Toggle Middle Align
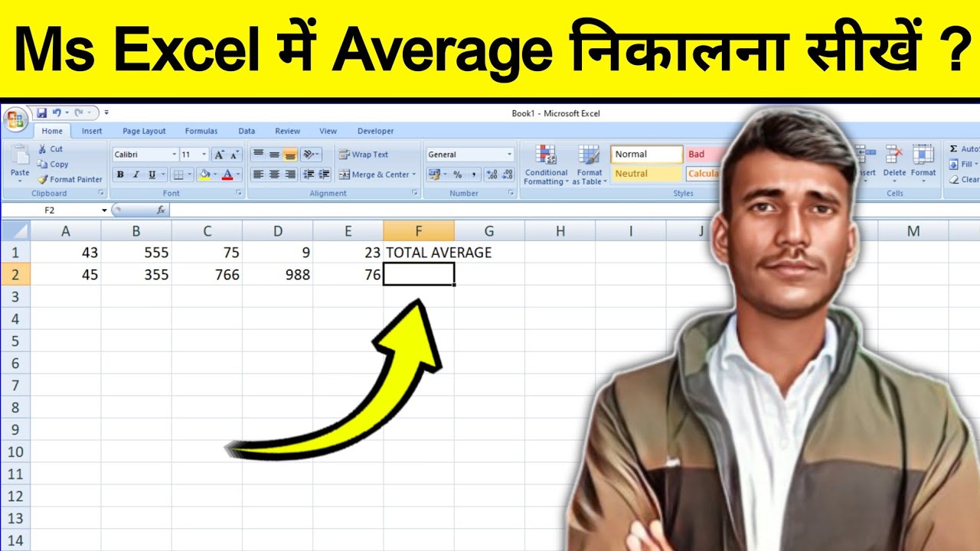Viewport: 980px width, 551px height. (x=274, y=155)
